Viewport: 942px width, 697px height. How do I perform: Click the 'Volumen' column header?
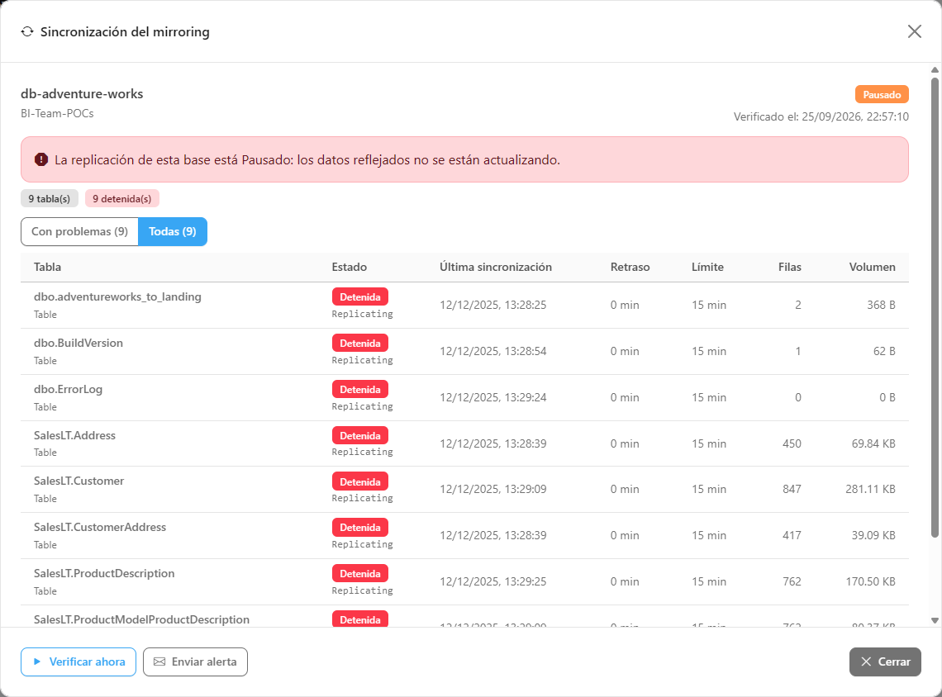pos(873,267)
